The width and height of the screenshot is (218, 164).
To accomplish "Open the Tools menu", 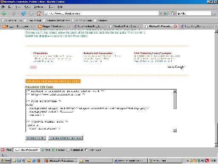I will (52, 7).
